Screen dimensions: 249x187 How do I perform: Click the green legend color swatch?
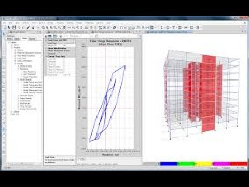(186, 164)
